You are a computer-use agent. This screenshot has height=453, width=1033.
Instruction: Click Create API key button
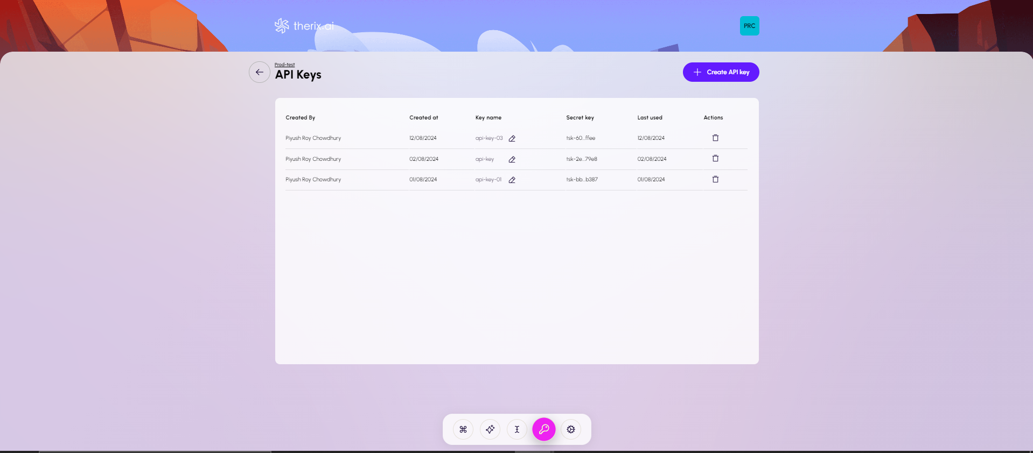coord(721,72)
